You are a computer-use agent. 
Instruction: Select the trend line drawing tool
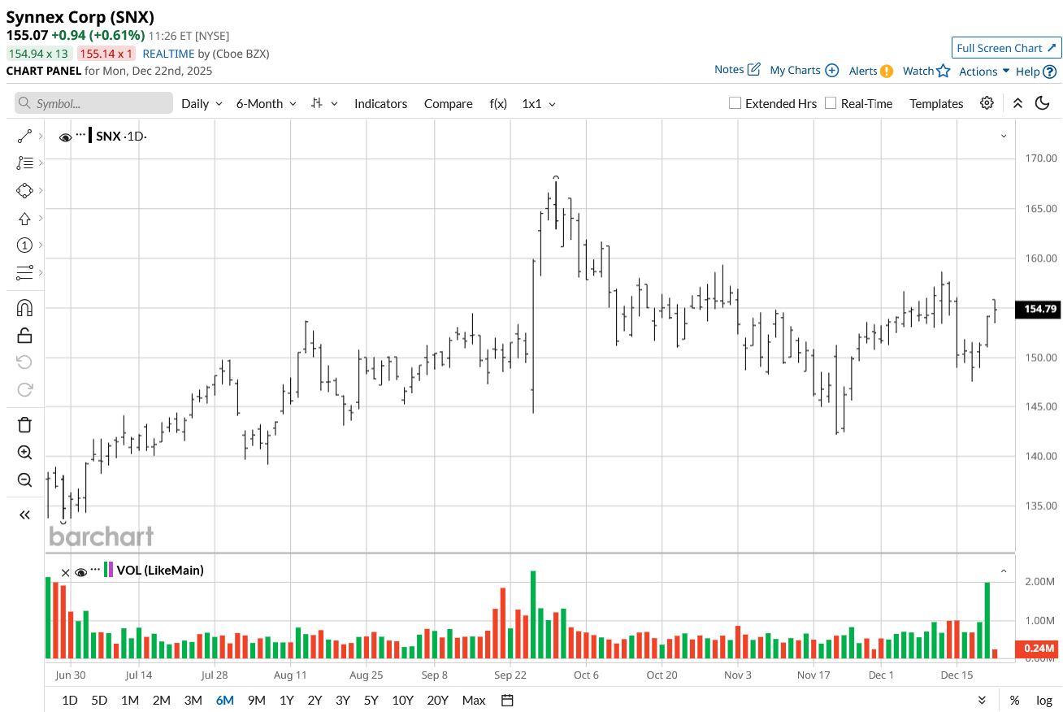point(24,137)
